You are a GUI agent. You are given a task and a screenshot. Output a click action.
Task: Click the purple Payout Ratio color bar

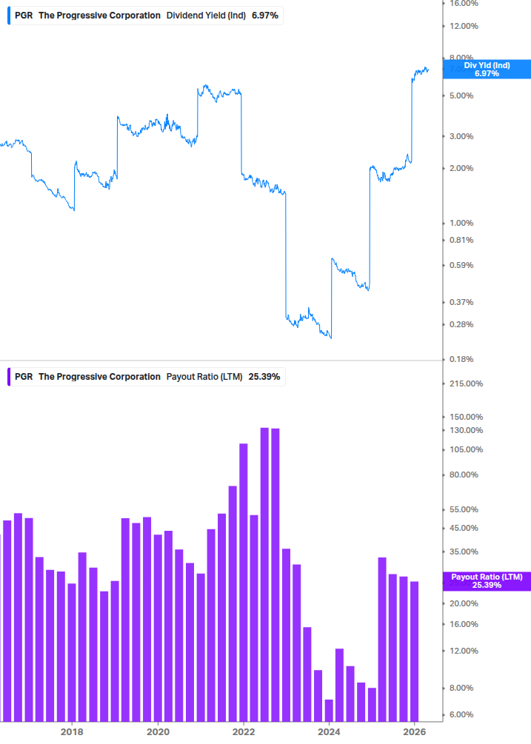(x=9, y=377)
